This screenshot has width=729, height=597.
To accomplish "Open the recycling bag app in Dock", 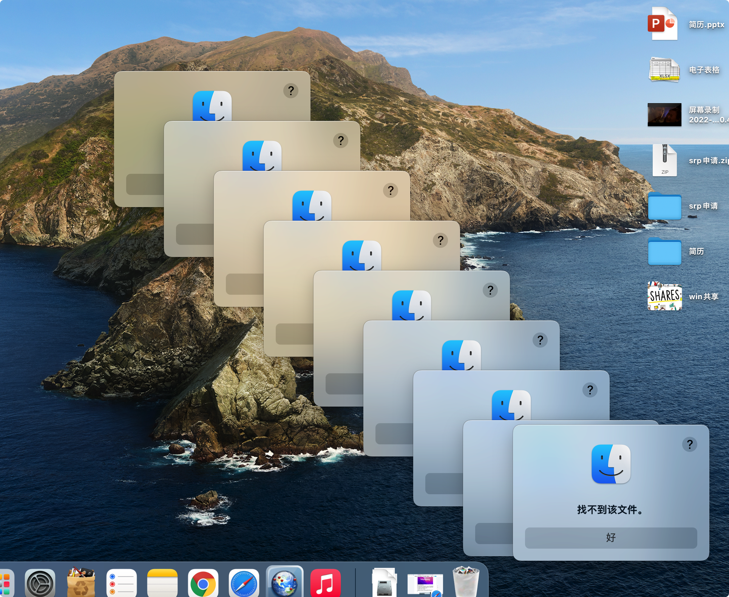I will (x=80, y=583).
